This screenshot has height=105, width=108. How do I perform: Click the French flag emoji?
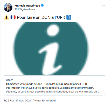(x=13, y=17)
